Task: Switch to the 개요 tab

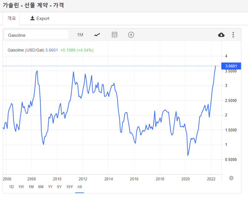Action: (11, 18)
